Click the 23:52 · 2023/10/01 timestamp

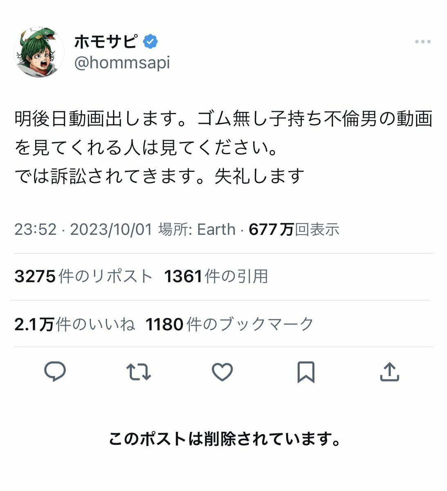(83, 230)
